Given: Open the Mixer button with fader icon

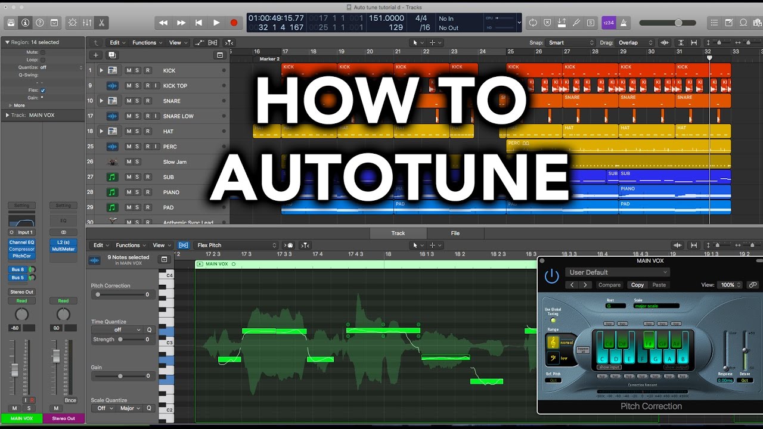Looking at the screenshot, I should click(87, 23).
